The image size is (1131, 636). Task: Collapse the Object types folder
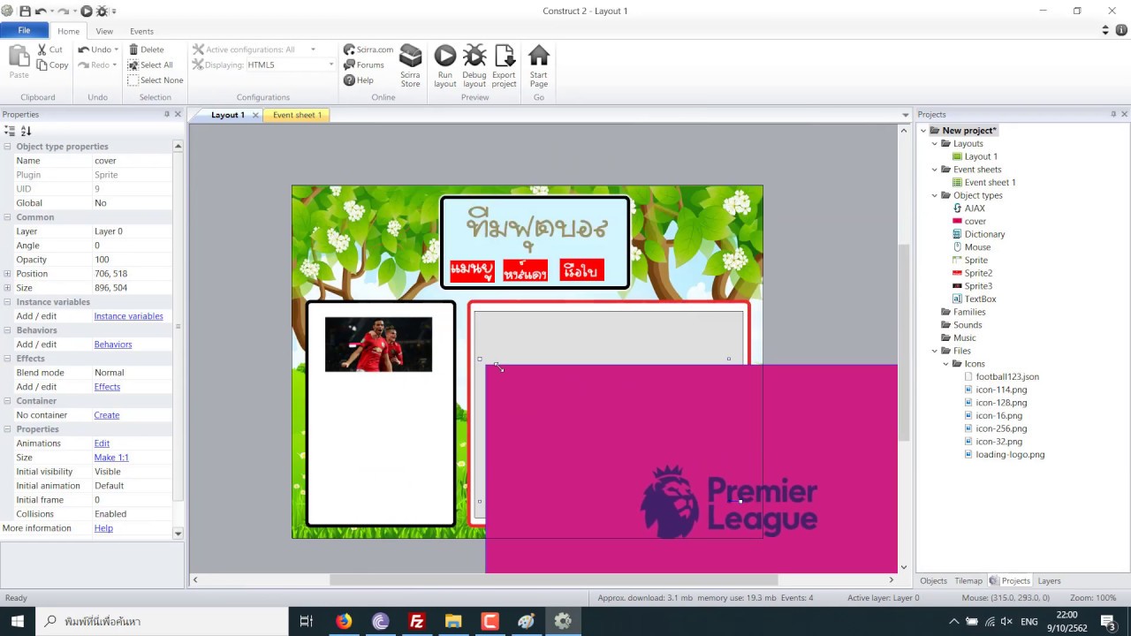pos(934,195)
